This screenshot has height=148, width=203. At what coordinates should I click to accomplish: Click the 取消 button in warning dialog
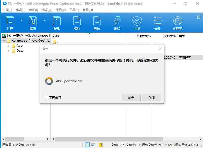pyautogui.click(x=152, y=98)
